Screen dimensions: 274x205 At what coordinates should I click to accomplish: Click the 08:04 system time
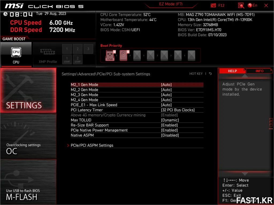click(x=21, y=14)
